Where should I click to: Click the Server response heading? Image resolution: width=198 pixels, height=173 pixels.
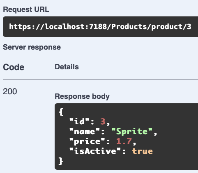pos(32,47)
